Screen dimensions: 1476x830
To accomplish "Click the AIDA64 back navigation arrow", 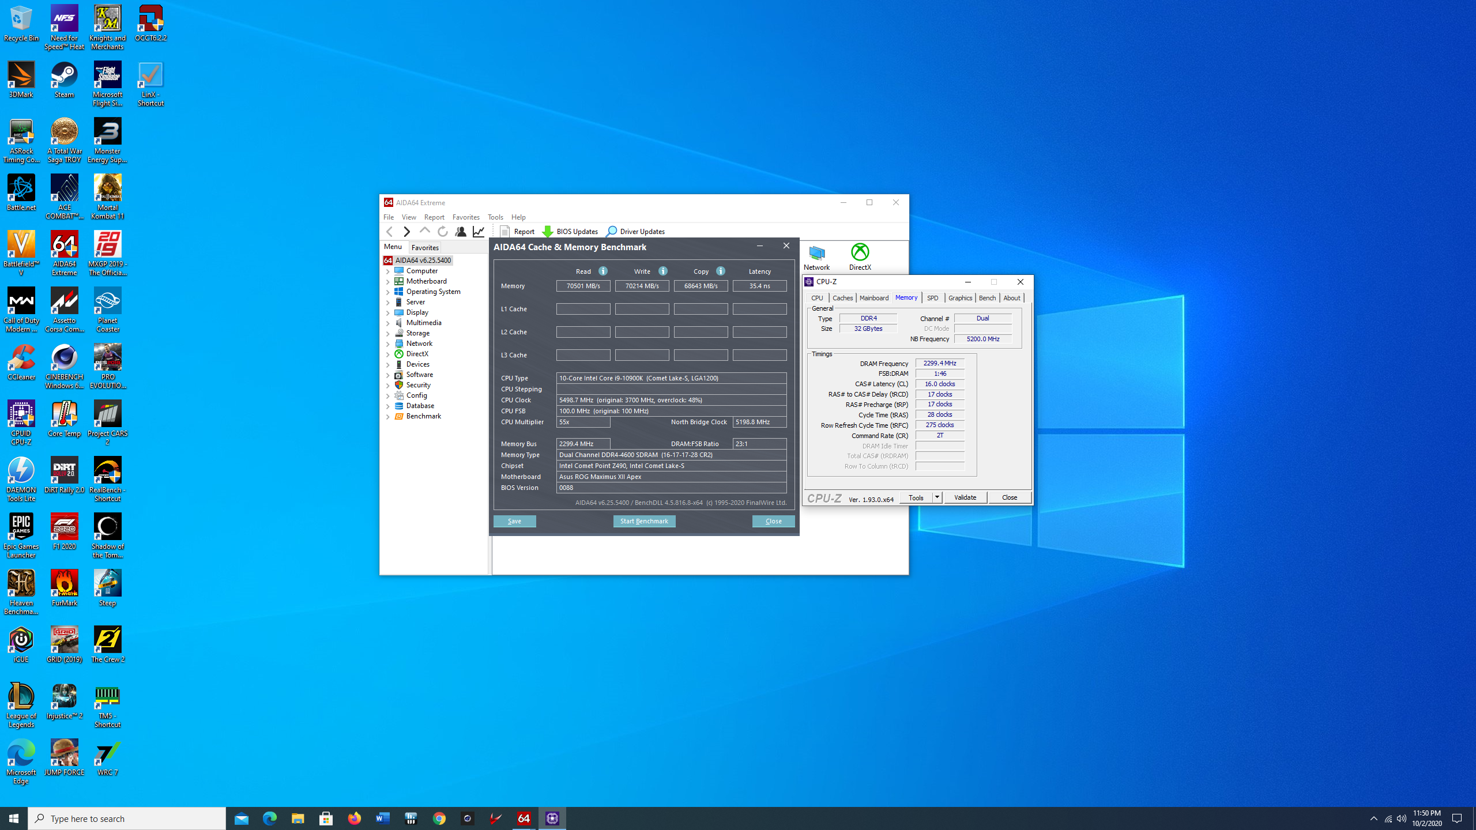I will pos(390,231).
